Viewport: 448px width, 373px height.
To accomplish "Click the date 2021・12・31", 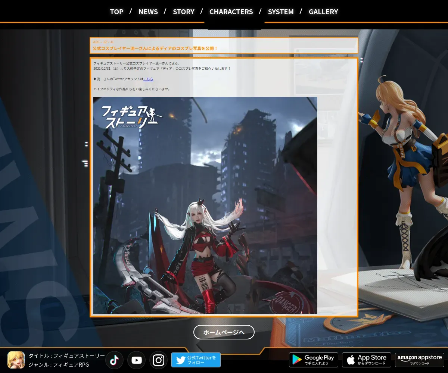I will 103,42.
